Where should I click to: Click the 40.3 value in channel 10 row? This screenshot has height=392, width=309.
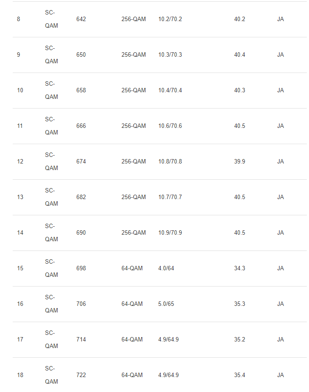pos(240,91)
